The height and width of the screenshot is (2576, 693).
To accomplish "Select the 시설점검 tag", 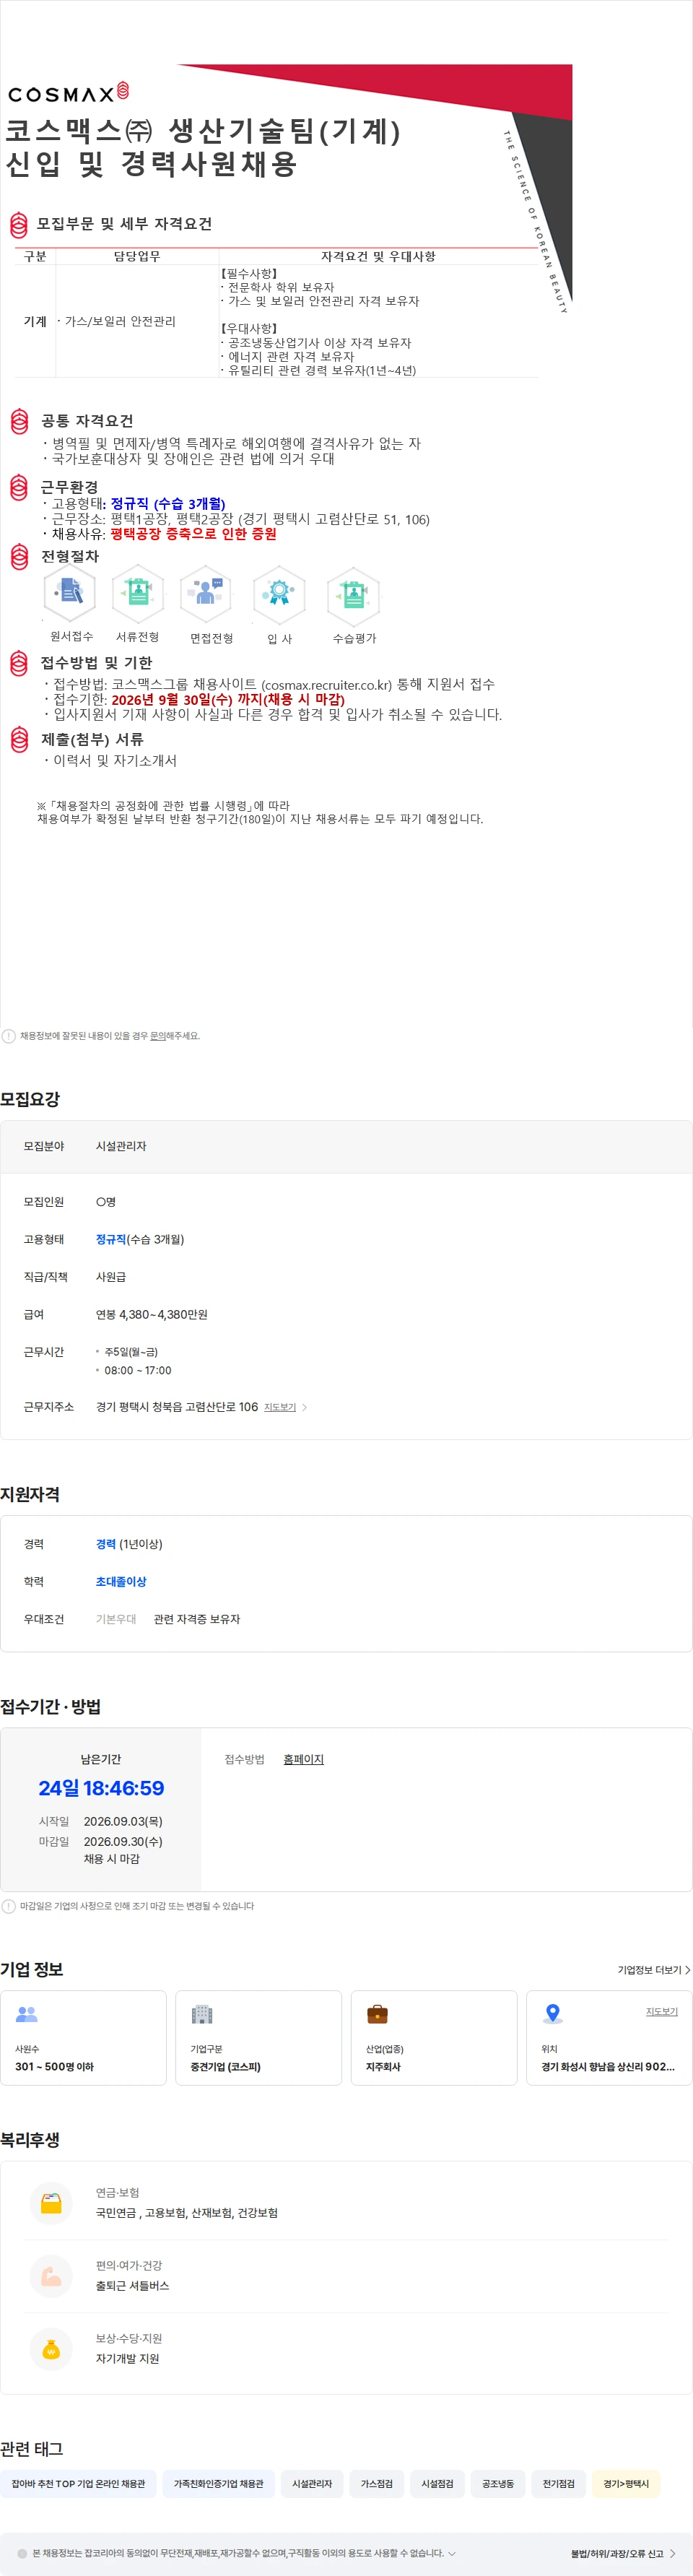I will 437,2484.
